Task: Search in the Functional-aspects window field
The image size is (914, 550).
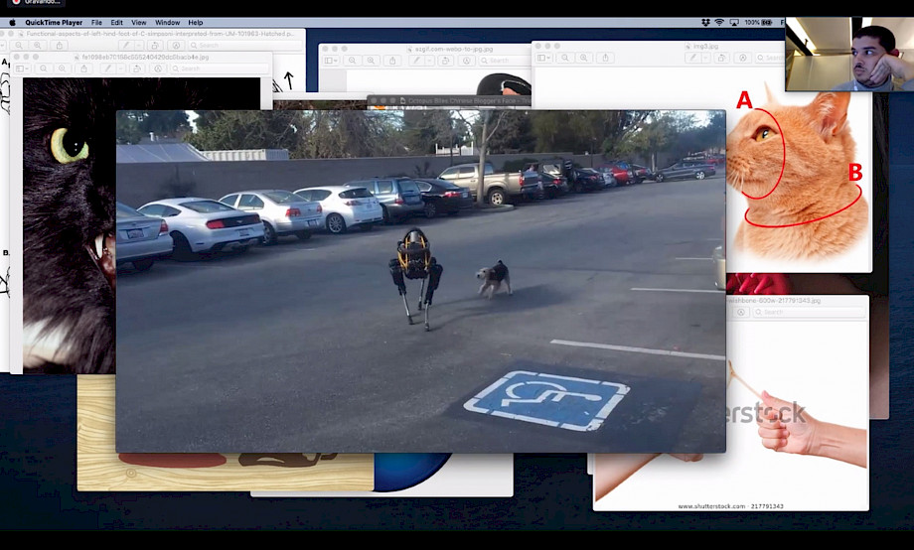Action: tap(244, 46)
